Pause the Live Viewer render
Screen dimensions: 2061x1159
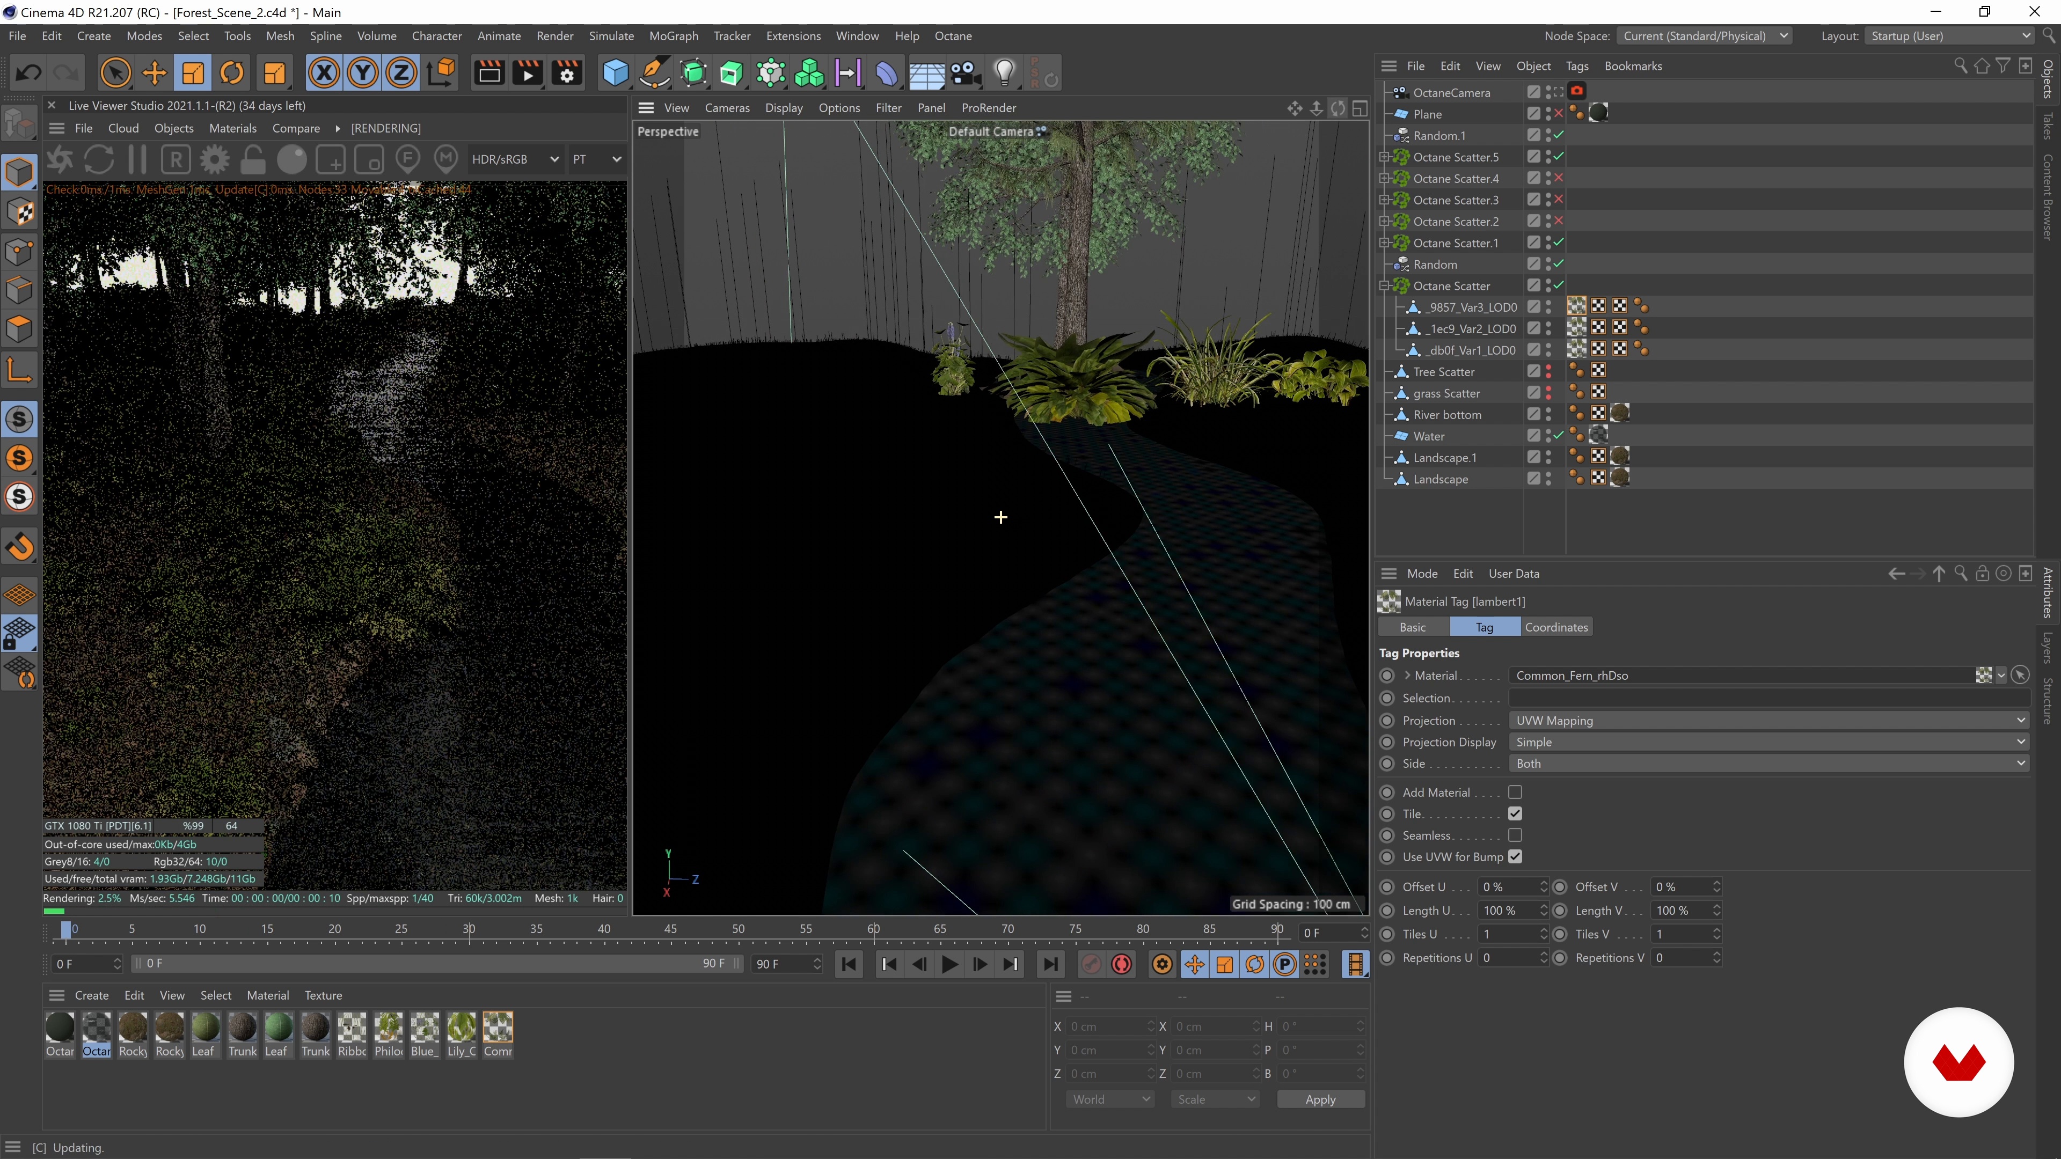click(x=137, y=159)
